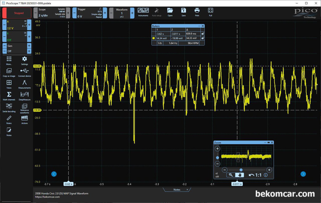Reset zoom with the 1:1 button
The width and height of the screenshot is (321, 203).
(x=255, y=175)
